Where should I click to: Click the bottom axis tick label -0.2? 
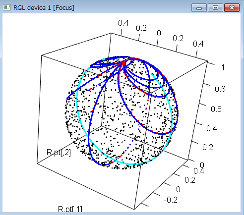pos(171,200)
